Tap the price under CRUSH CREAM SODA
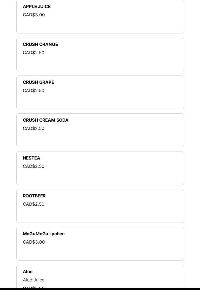Viewport: 200px width, 290px height. tap(34, 128)
